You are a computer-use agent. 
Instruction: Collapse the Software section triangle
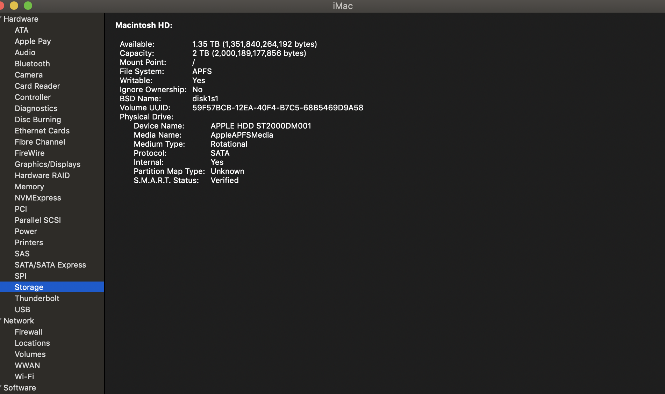pyautogui.click(x=1, y=387)
